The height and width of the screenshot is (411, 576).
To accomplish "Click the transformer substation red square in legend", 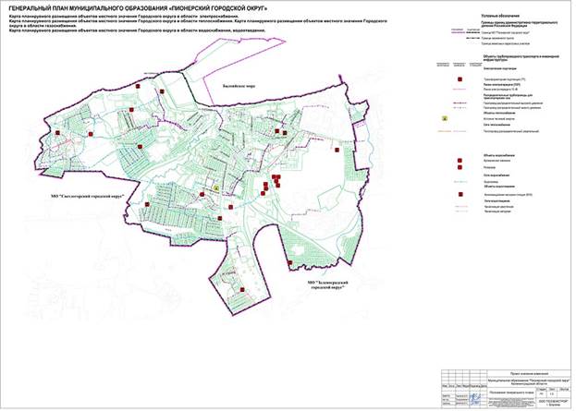I will 460,79.
